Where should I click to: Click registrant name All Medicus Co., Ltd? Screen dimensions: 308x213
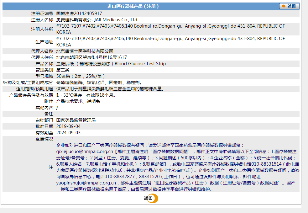(117, 20)
